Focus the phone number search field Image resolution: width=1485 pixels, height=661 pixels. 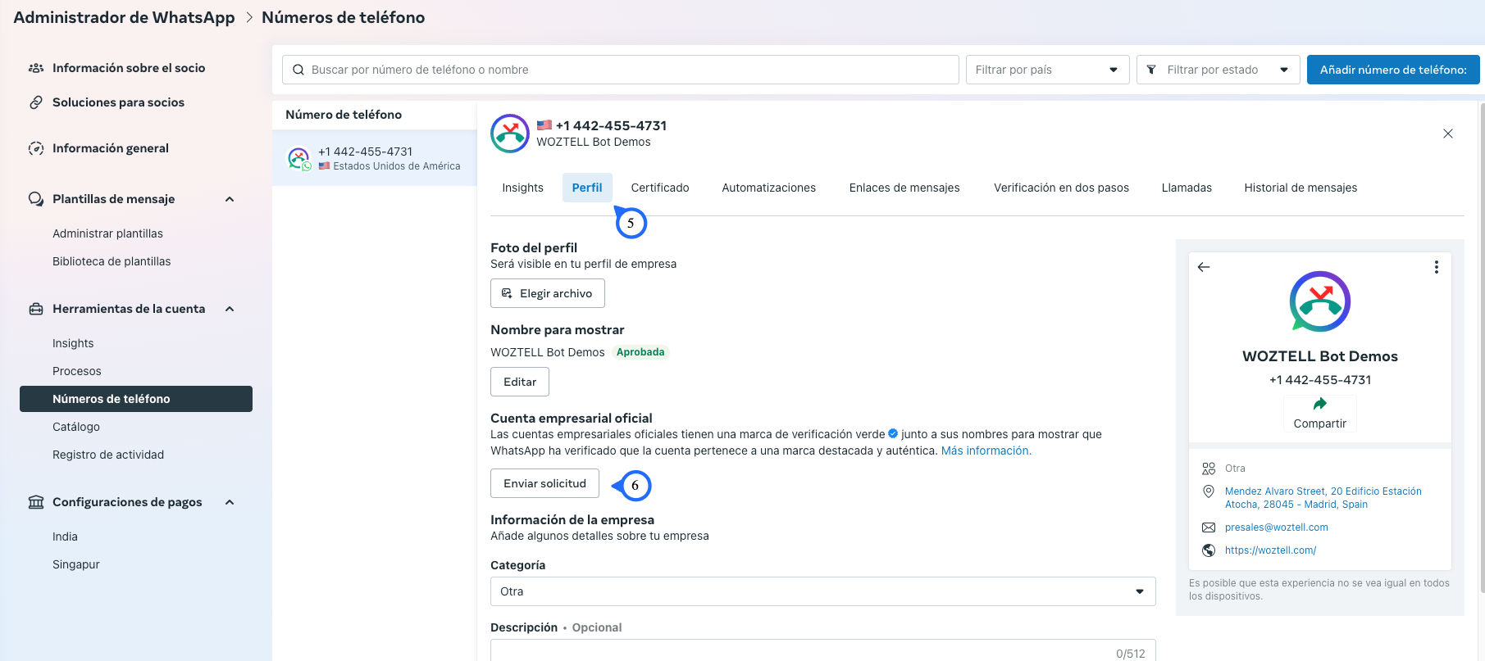[x=621, y=70]
